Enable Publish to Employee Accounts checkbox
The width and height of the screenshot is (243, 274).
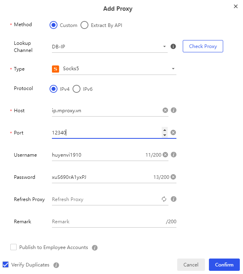13,247
